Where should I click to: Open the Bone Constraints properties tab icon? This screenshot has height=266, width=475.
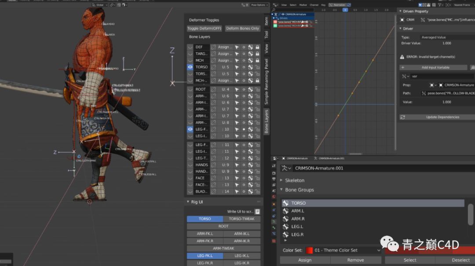(274, 234)
